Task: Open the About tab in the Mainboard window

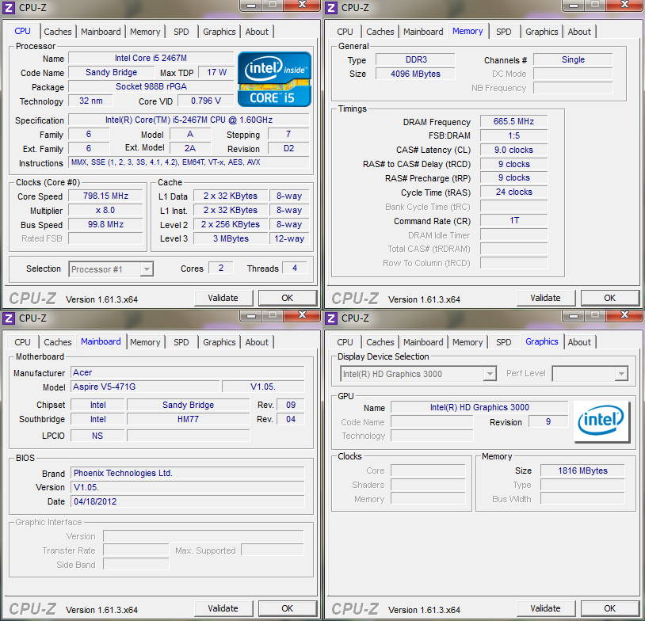Action: 257,341
